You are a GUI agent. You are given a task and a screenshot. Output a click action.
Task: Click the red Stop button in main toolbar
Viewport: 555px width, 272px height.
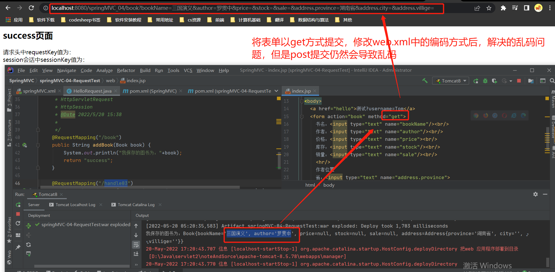(x=519, y=81)
